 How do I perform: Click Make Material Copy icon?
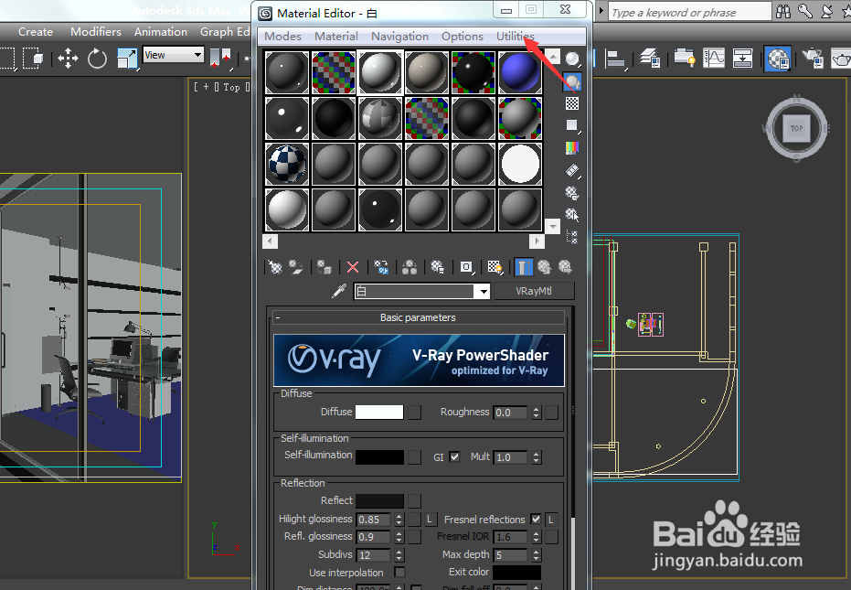(381, 267)
